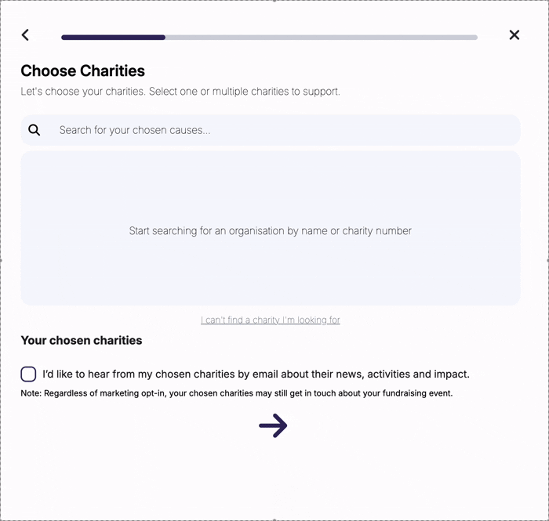Close the Choose Charities dialog
Screen dimensions: 549x521
(514, 34)
